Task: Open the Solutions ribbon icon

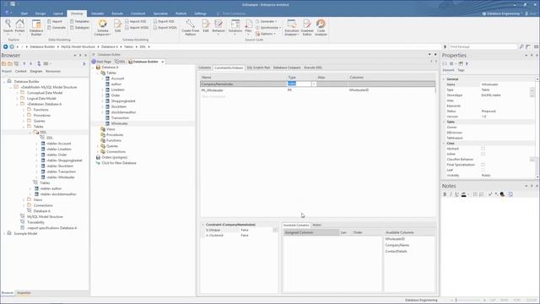Action: tap(235, 26)
